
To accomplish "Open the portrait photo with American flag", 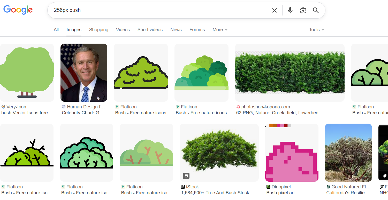I will (x=84, y=73).
